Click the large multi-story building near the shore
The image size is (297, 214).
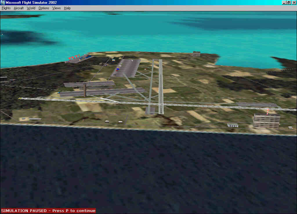[x=266, y=121]
